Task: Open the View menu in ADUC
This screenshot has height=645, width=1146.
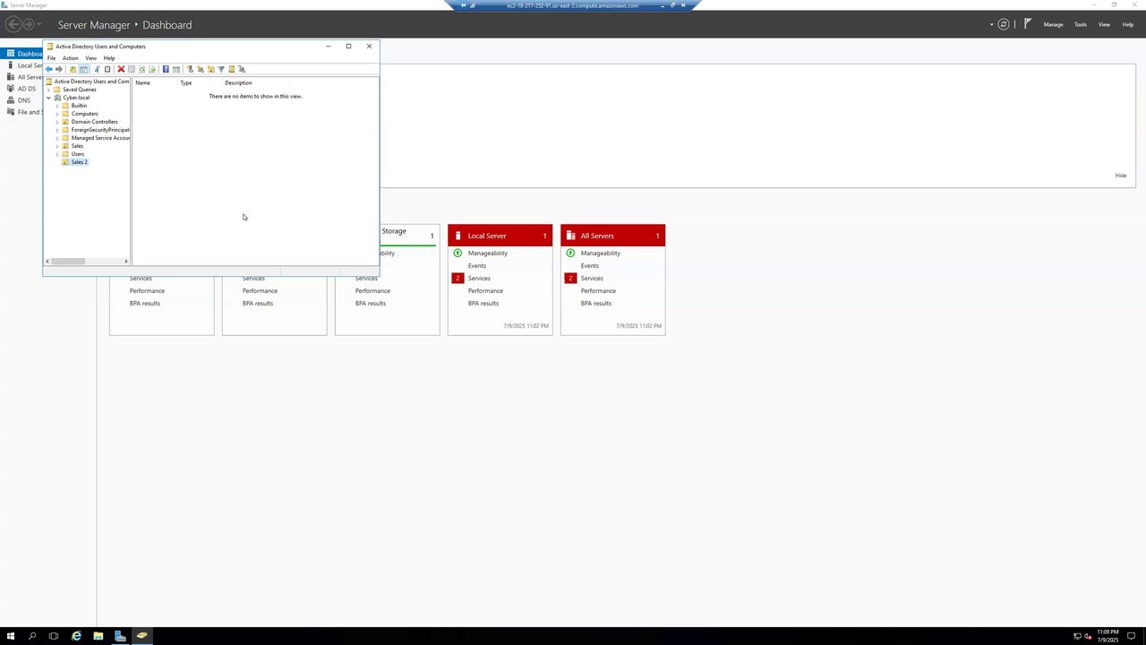Action: pyautogui.click(x=91, y=58)
